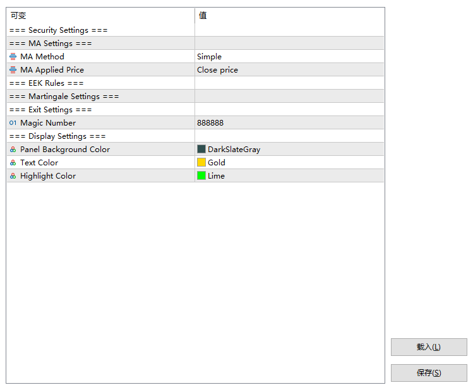
Task: Click the MA Method label
Action: coord(42,57)
